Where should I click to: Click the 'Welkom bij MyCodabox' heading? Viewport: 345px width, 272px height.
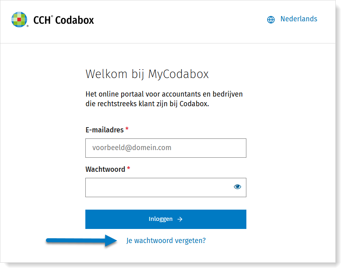click(147, 74)
